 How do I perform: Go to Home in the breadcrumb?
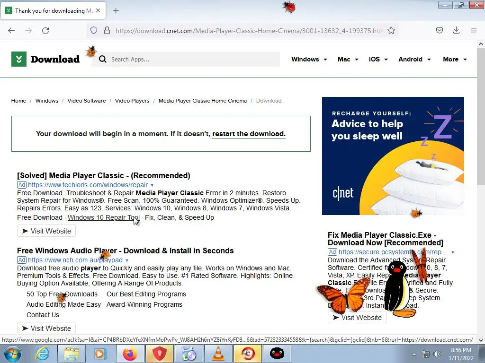tap(18, 101)
